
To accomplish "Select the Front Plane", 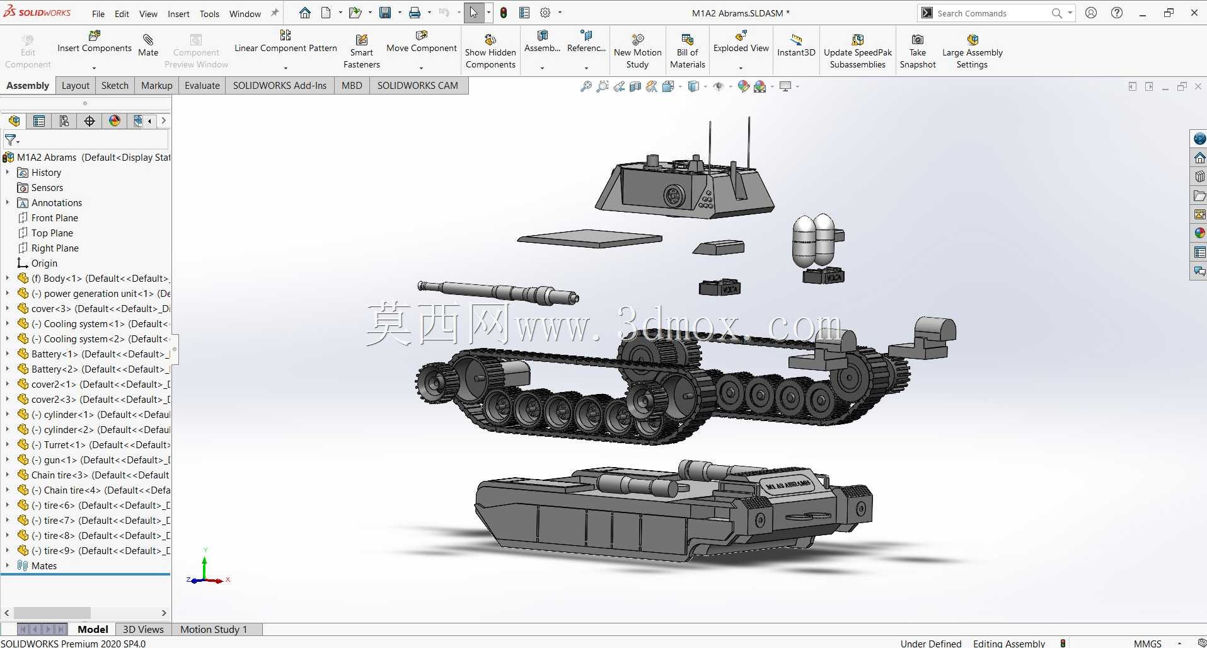I will 55,217.
